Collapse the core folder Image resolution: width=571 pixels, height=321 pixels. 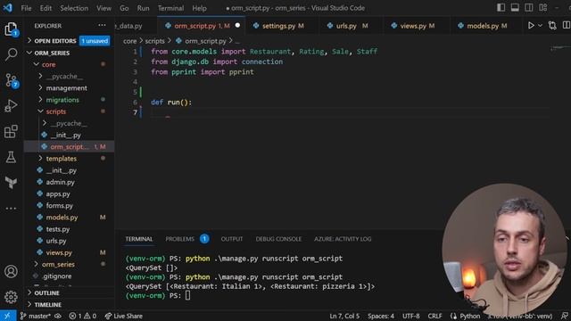pyautogui.click(x=49, y=64)
